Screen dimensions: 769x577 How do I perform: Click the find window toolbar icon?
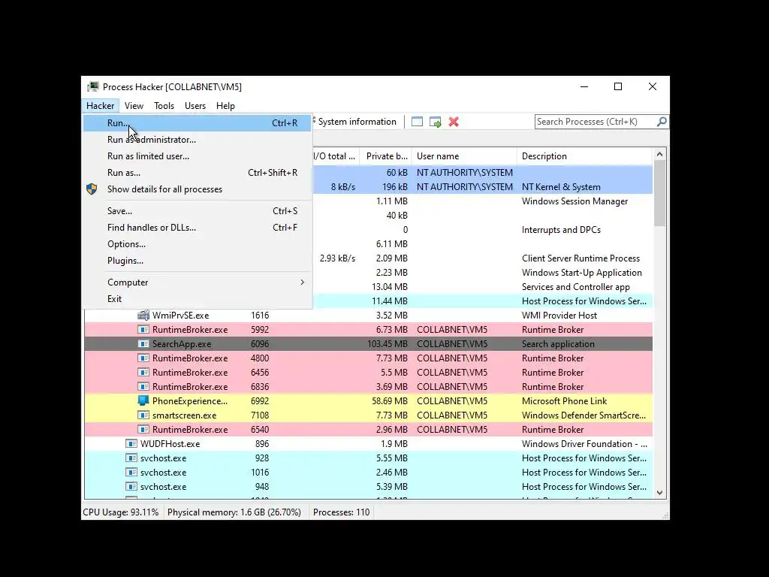click(417, 122)
